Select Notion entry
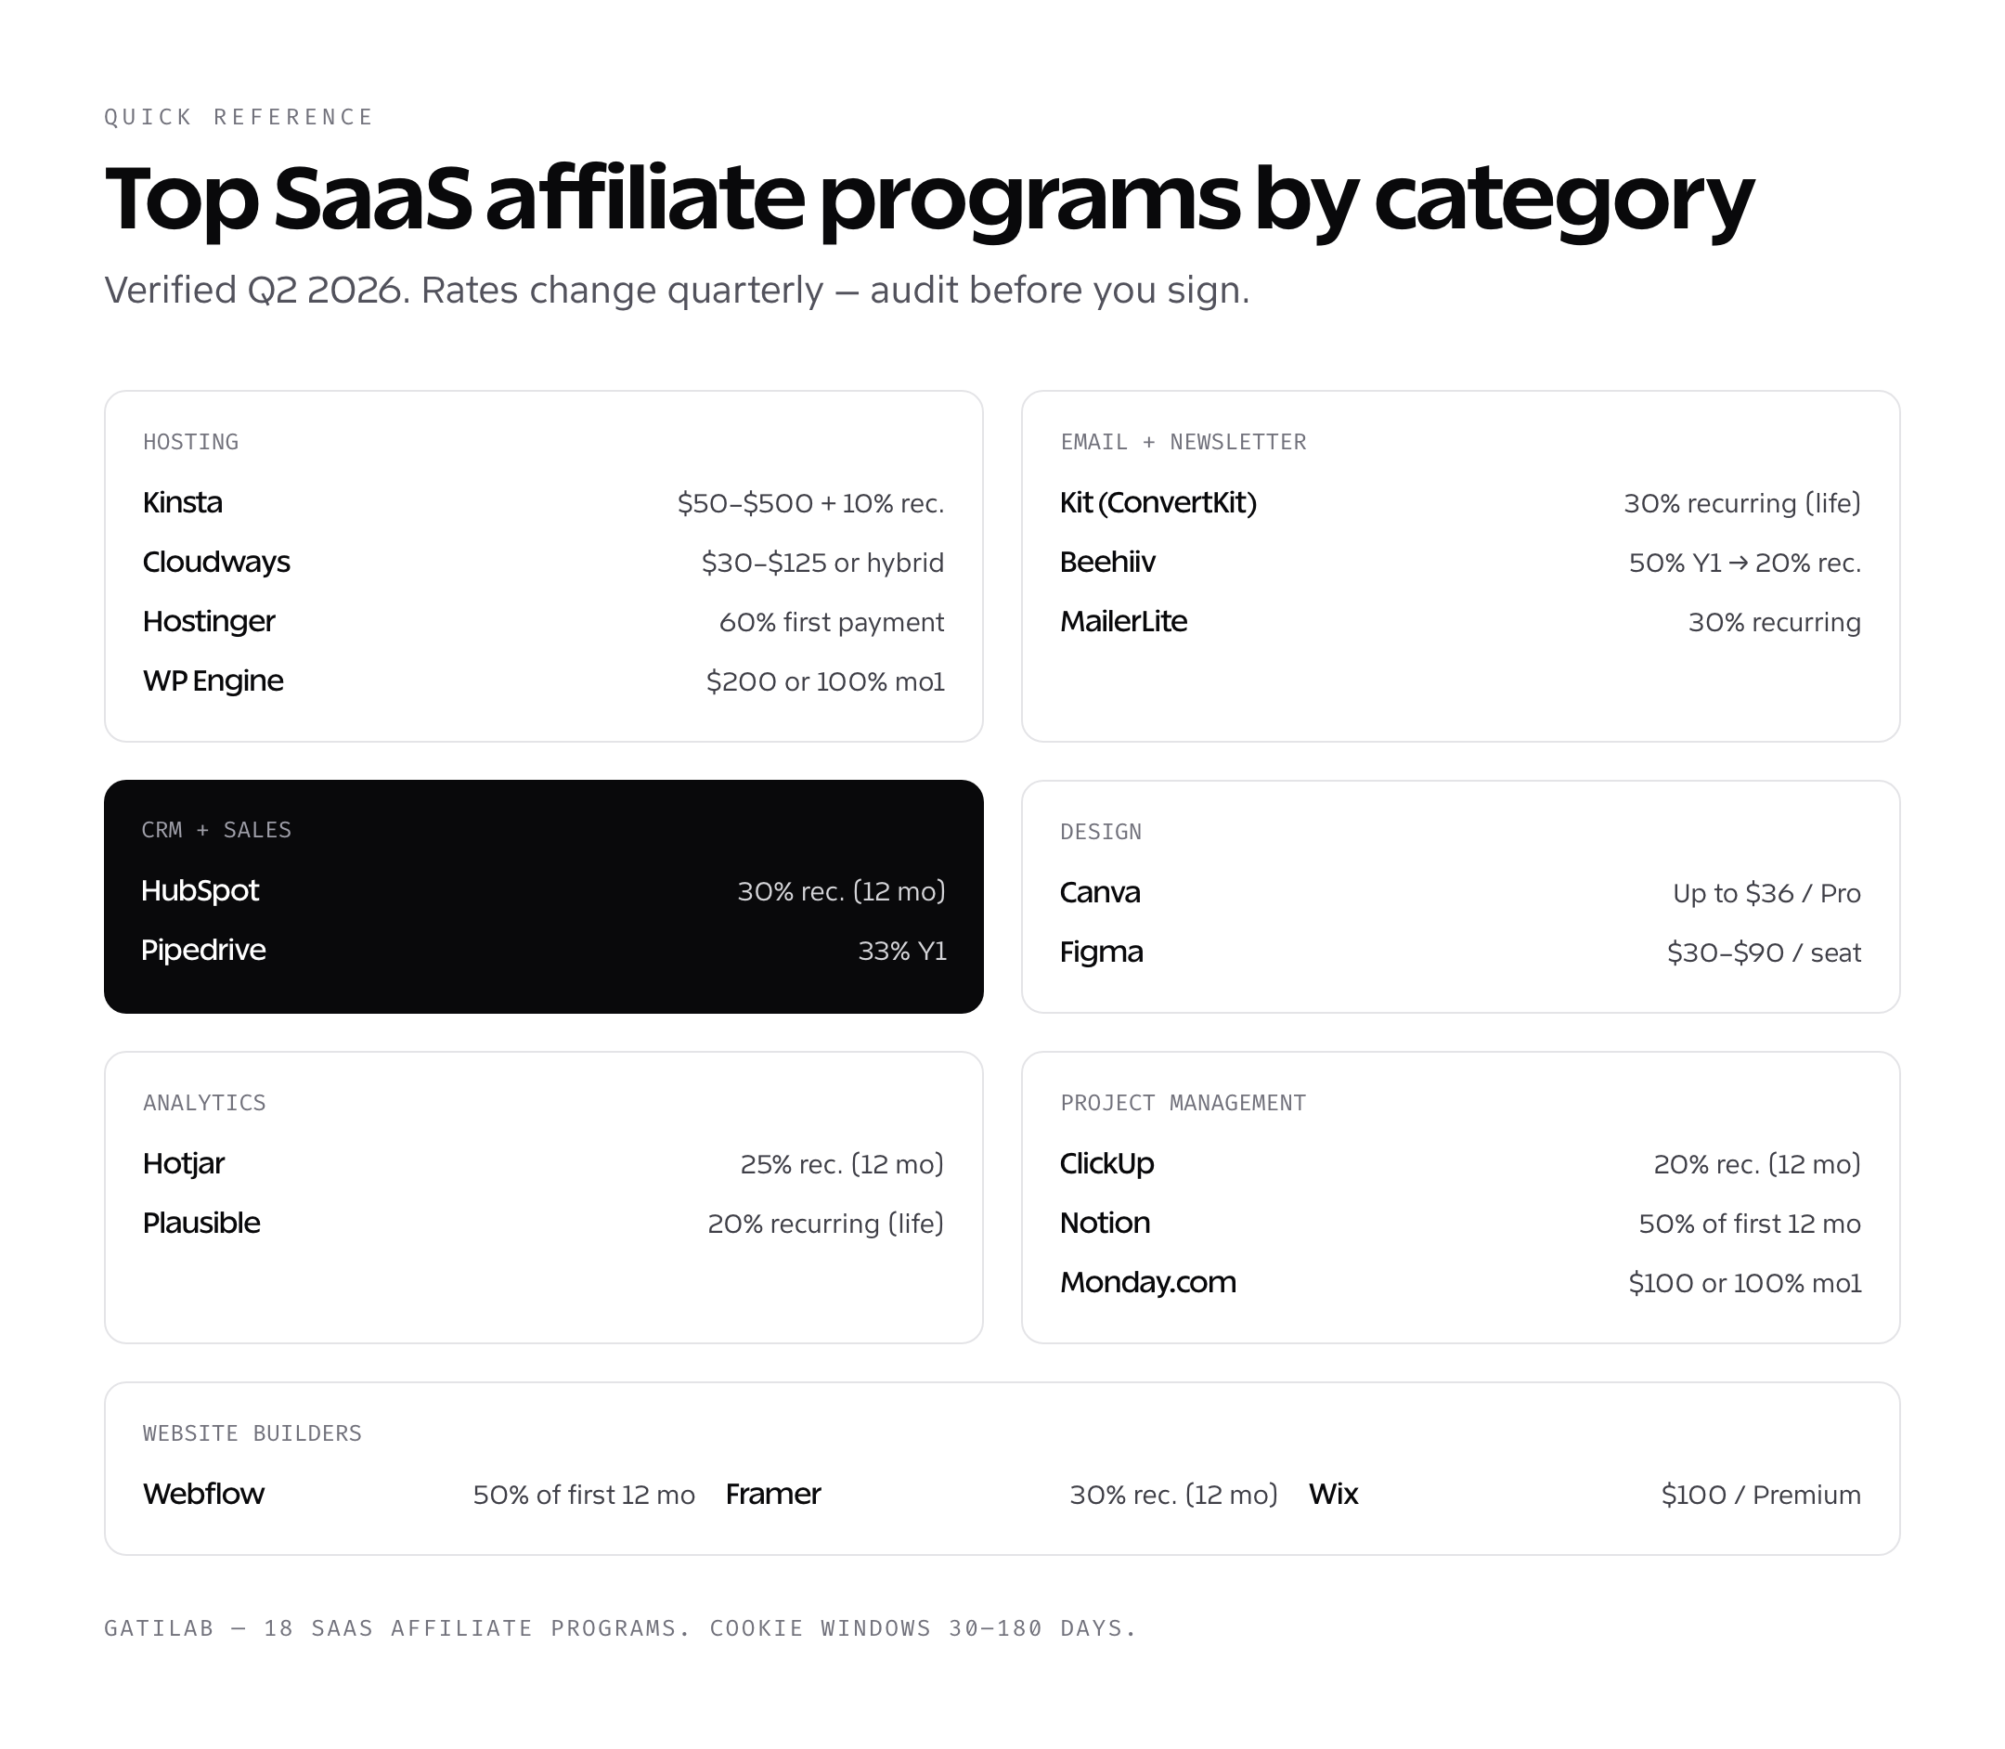2005x1749 pixels. click(x=1106, y=1223)
